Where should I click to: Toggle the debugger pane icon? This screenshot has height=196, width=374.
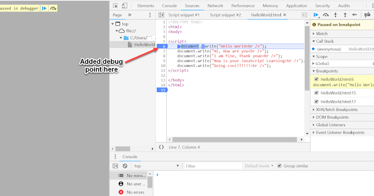(304, 15)
